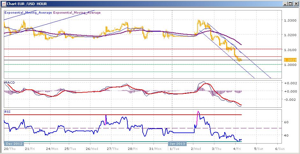
Task: Click the 1.3300 price axis label
Action: 290,21
